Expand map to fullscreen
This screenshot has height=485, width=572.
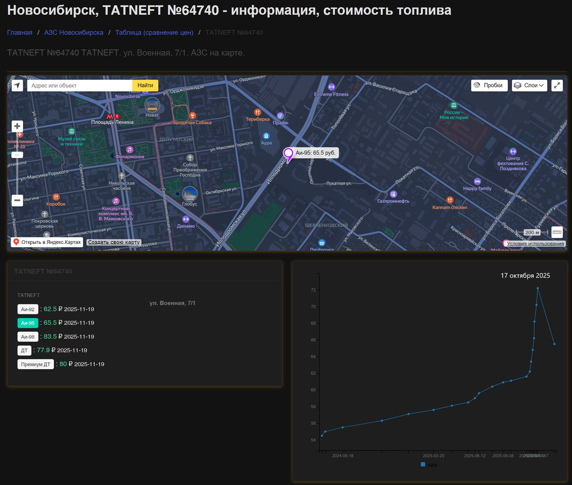(557, 85)
